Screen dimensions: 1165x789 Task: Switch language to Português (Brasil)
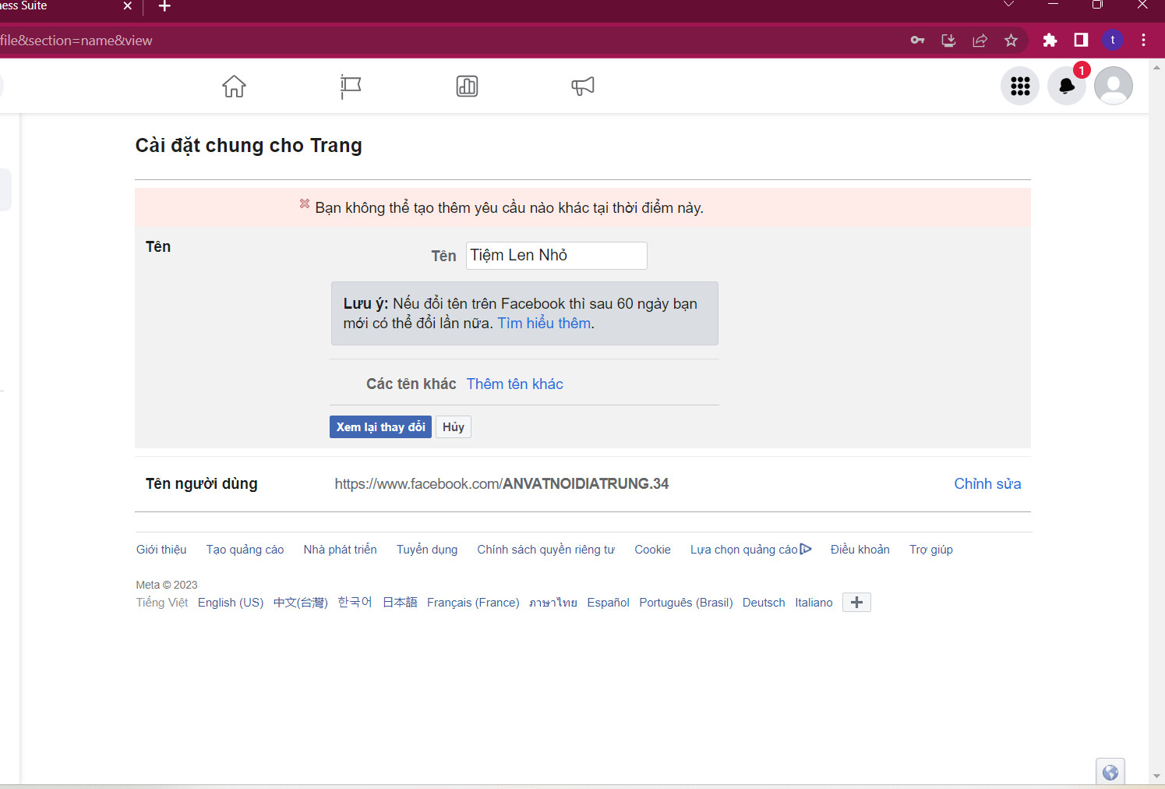point(686,603)
